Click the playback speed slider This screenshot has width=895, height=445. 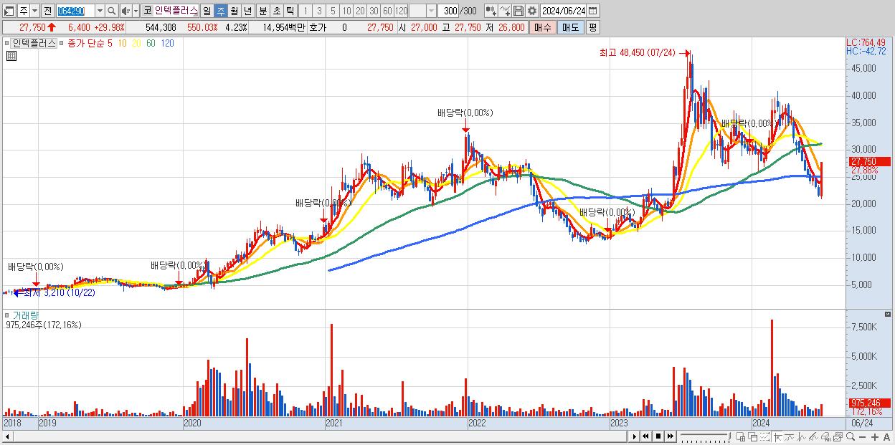click(706, 436)
